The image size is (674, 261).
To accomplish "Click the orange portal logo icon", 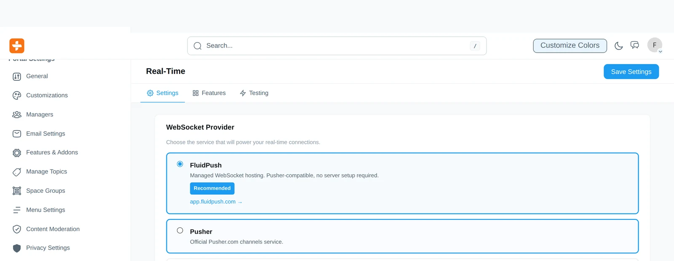I will [17, 45].
